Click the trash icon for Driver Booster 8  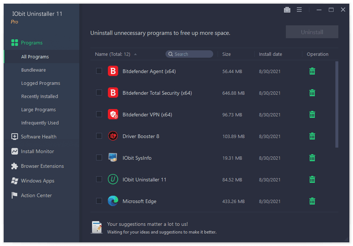tap(312, 136)
